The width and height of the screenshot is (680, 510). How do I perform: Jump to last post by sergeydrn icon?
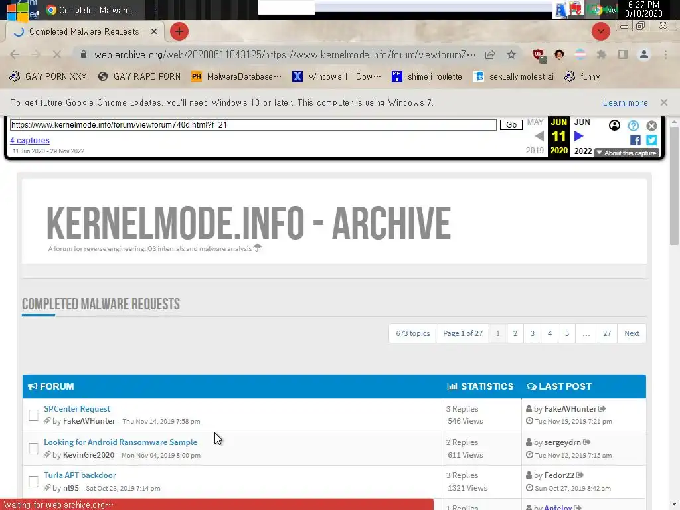click(x=587, y=442)
